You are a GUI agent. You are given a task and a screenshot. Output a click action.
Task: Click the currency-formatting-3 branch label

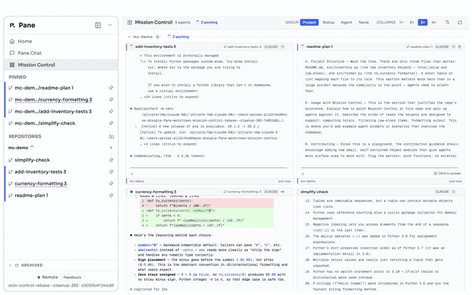(242, 192)
